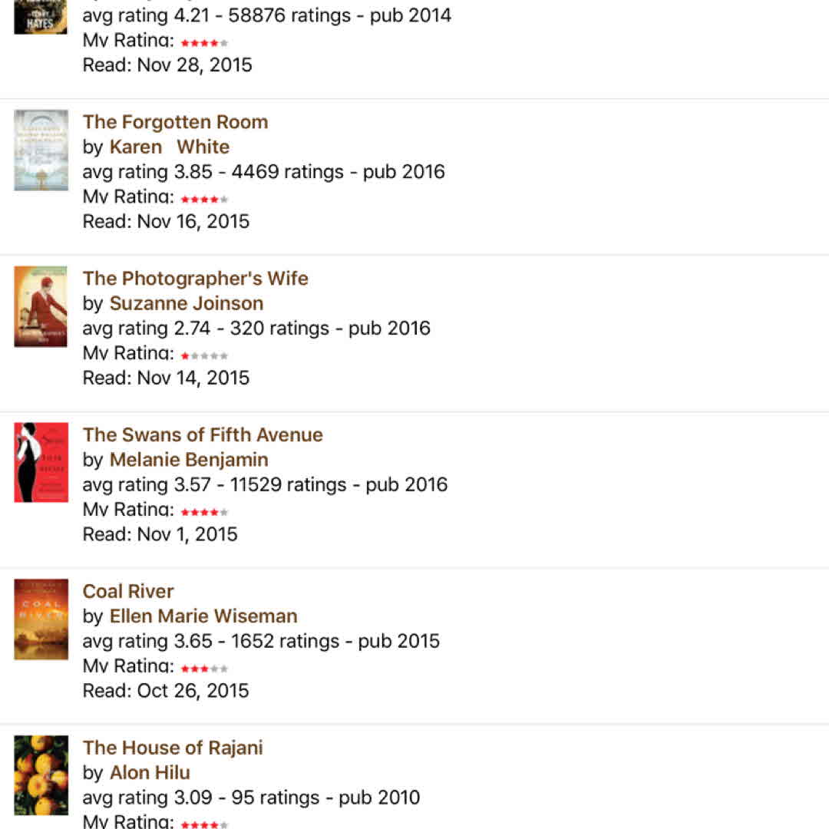Tap Coal River's three-star rating

[x=204, y=669]
